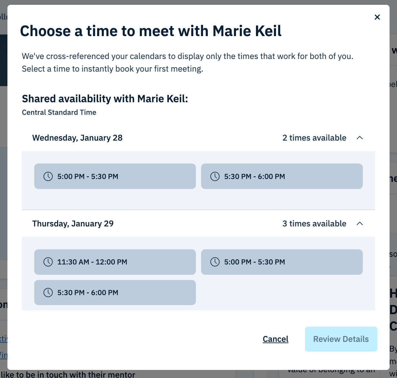
Task: Click the Cancel link
Action: (275, 339)
